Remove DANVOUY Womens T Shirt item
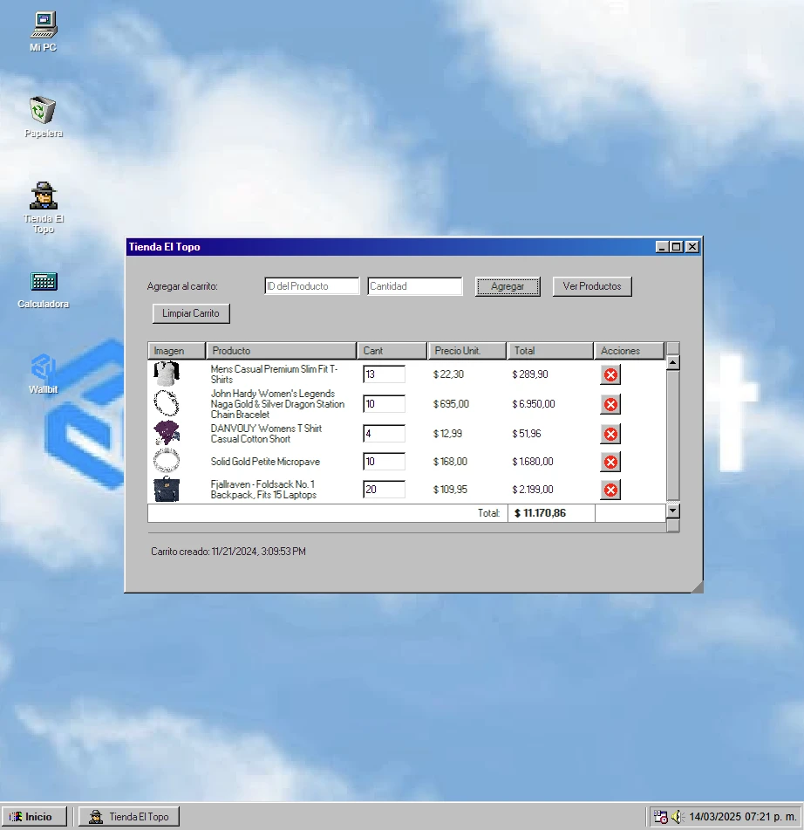 610,434
